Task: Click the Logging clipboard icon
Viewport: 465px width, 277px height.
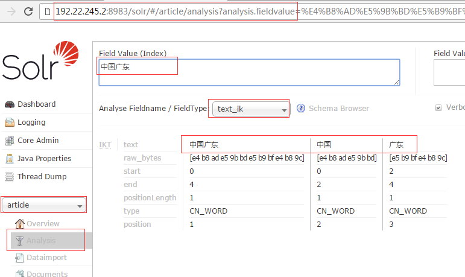Action: click(x=10, y=123)
